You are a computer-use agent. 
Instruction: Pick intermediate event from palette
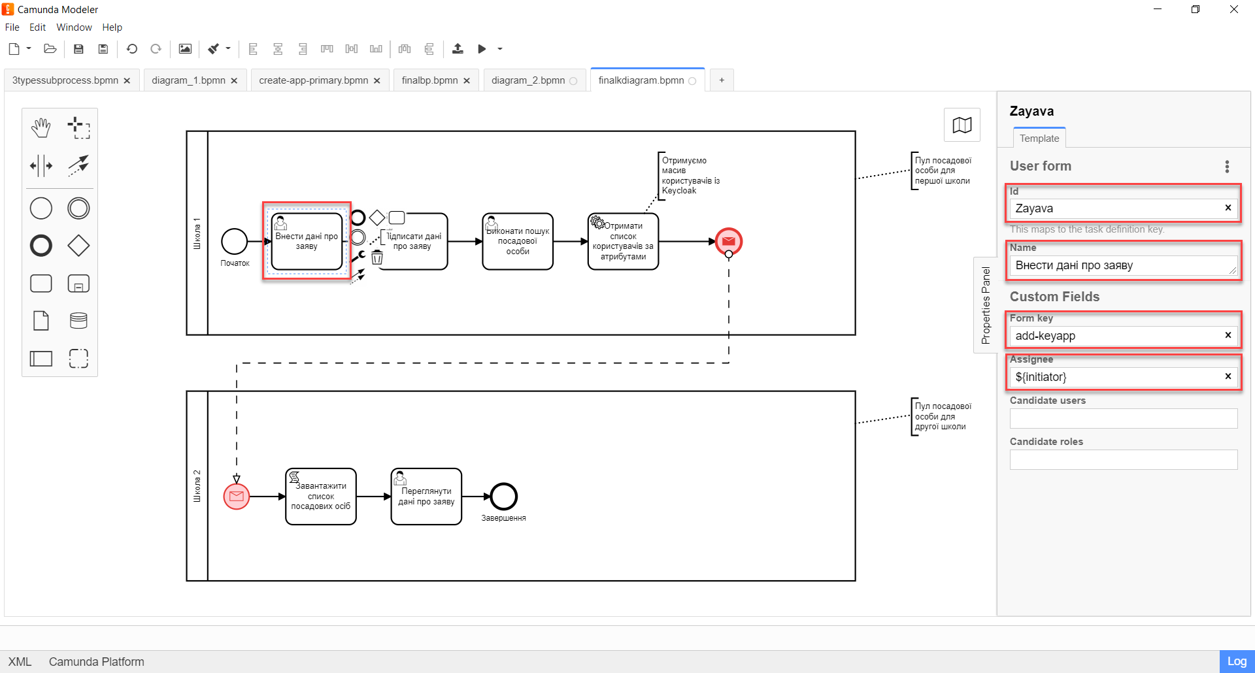[x=78, y=208]
